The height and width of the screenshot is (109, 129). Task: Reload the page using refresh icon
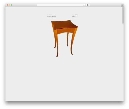tap(84, 5)
